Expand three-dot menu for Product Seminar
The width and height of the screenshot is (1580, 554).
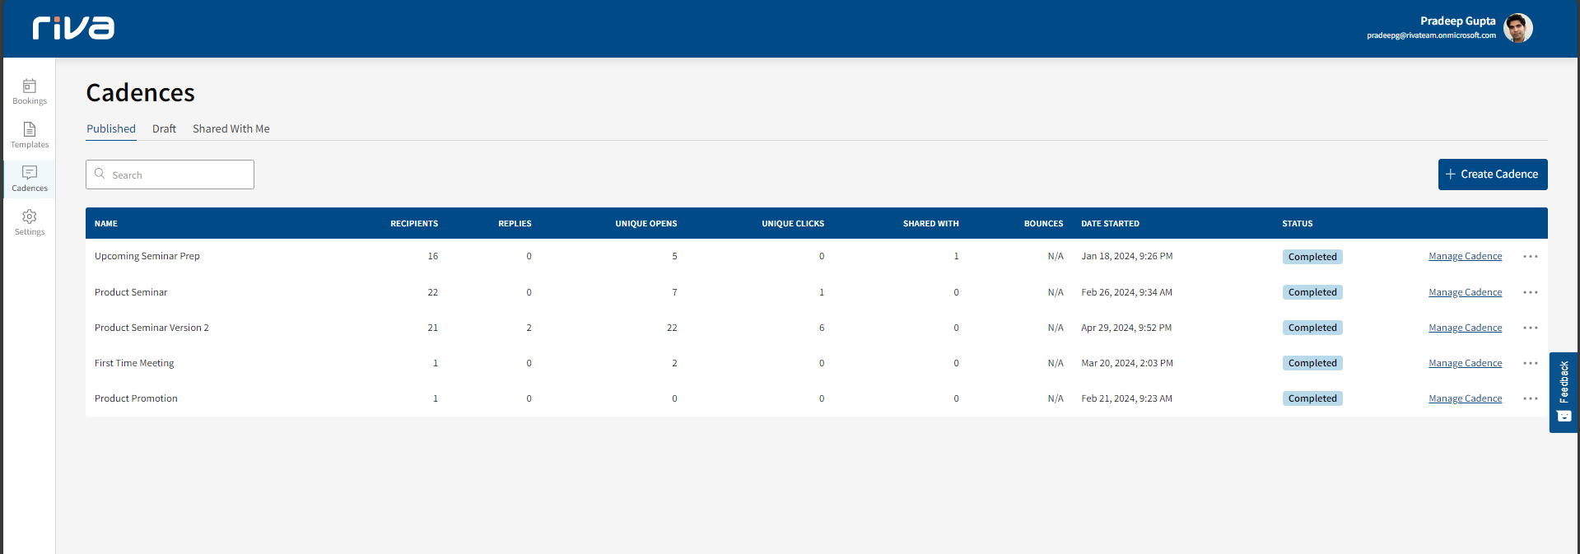point(1530,292)
